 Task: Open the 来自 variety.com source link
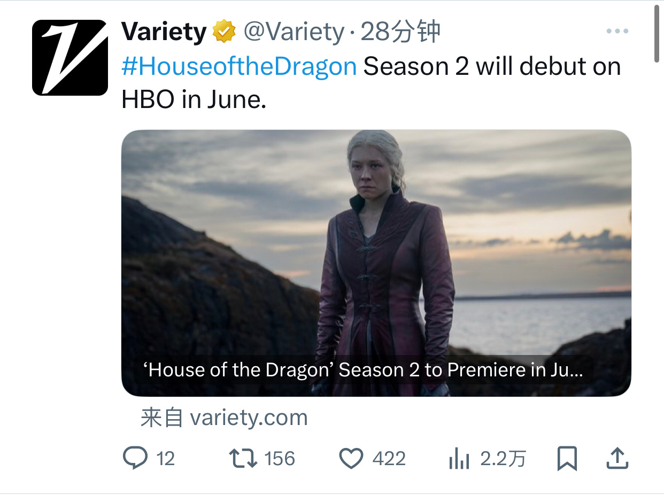coord(224,418)
